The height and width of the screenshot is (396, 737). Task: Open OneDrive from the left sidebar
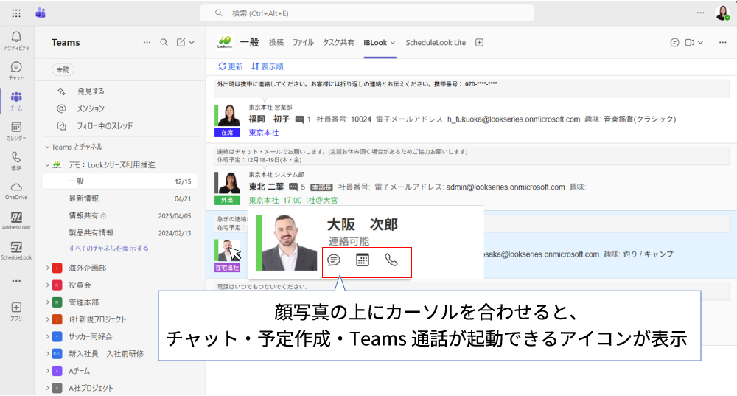16,190
